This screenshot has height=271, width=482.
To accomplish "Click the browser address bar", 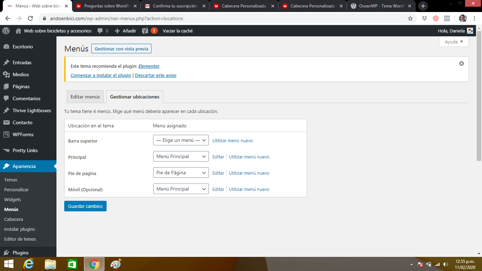I will pos(226,18).
